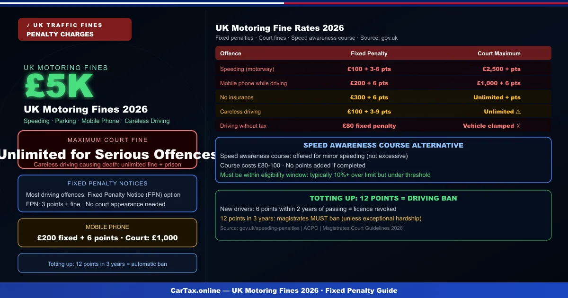Switch to the Court Maximum column header
Screen dimensions: 568x298
(499, 53)
